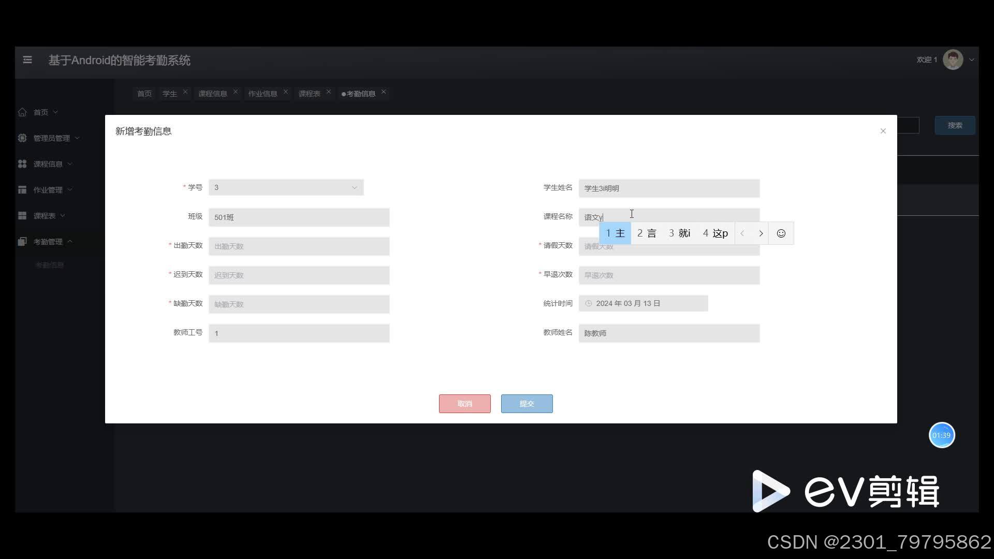
Task: Open the 学号 dropdown
Action: pyautogui.click(x=286, y=187)
